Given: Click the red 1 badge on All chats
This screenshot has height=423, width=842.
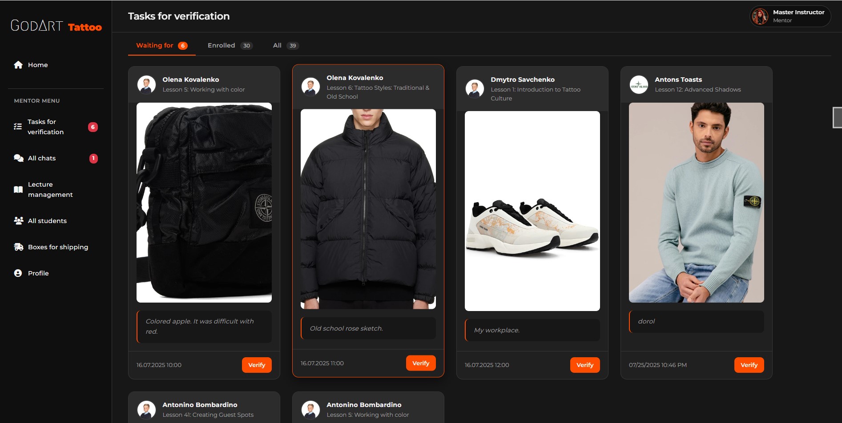Looking at the screenshot, I should tap(93, 158).
